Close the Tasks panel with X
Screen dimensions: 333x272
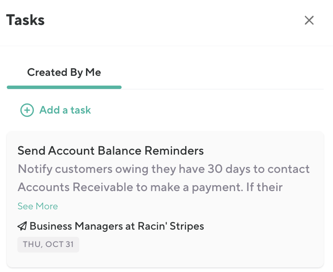[x=309, y=20]
